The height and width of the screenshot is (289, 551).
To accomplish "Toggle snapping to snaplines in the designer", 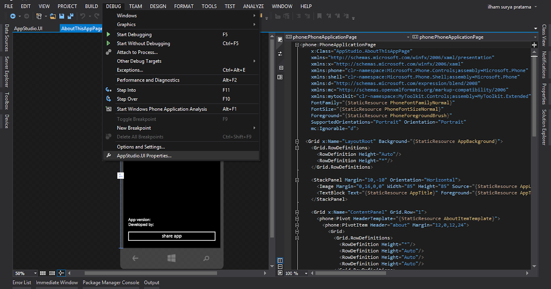I will [x=61, y=273].
